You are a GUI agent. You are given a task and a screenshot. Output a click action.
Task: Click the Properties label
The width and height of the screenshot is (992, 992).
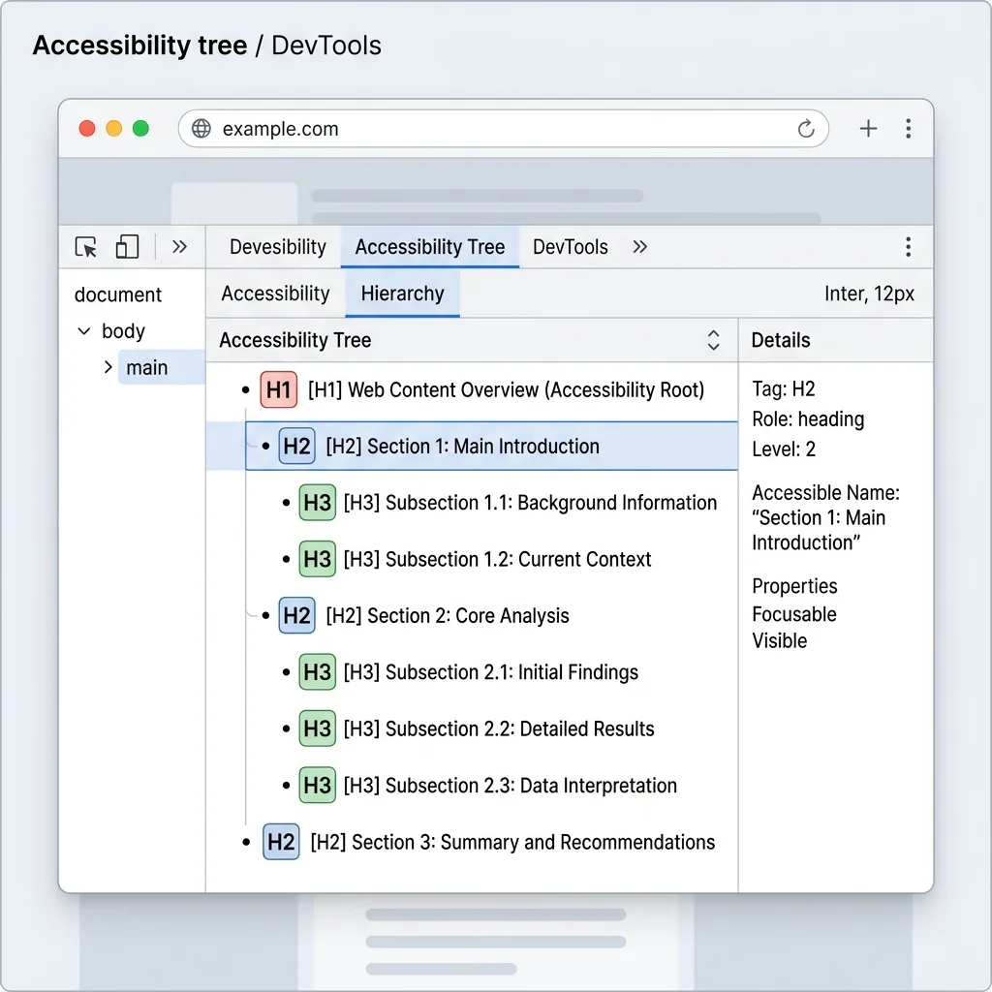coord(794,586)
